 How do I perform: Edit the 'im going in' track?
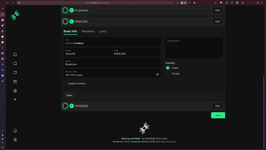point(218,10)
